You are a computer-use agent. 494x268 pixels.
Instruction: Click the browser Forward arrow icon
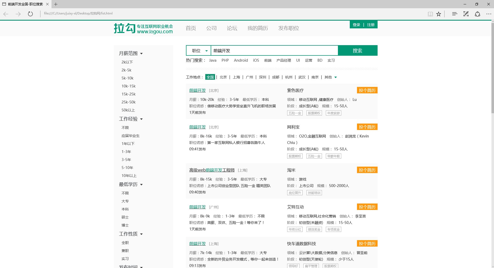point(18,14)
